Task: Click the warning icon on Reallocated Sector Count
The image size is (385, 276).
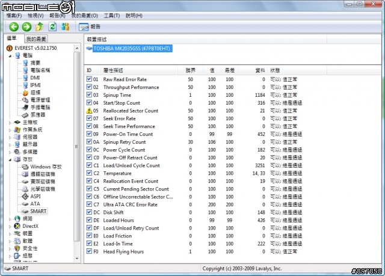Action: click(89, 111)
